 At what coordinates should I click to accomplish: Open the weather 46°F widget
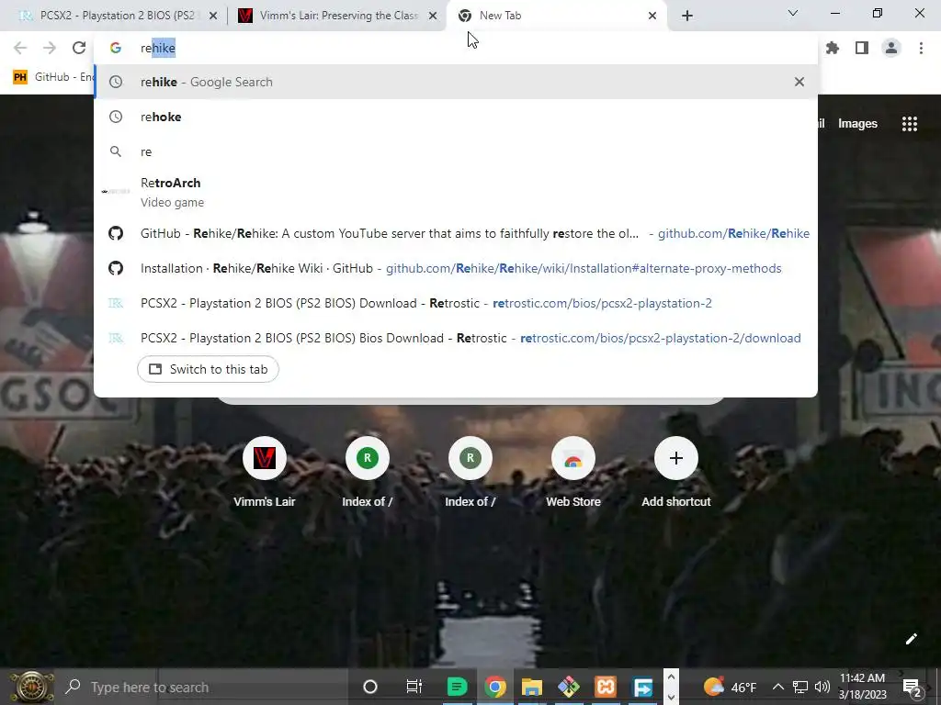(x=729, y=687)
